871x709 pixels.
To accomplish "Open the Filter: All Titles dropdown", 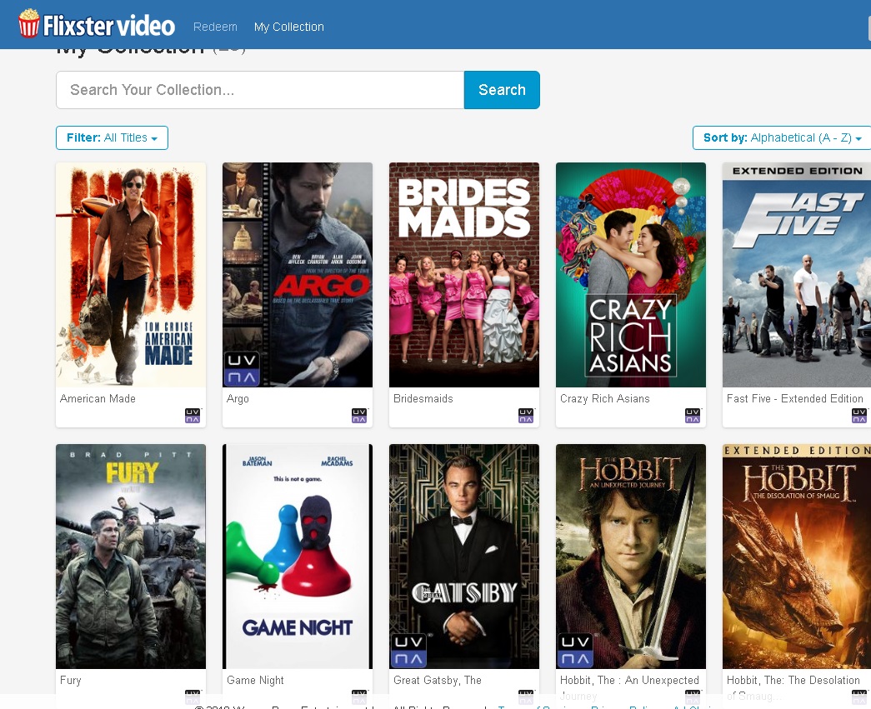I will pyautogui.click(x=113, y=137).
